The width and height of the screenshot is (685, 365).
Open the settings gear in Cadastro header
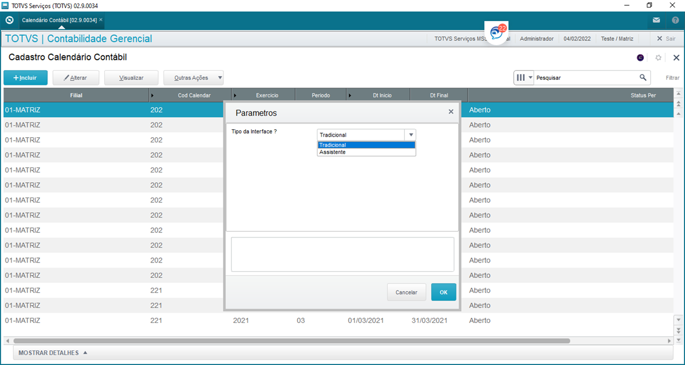tap(658, 58)
